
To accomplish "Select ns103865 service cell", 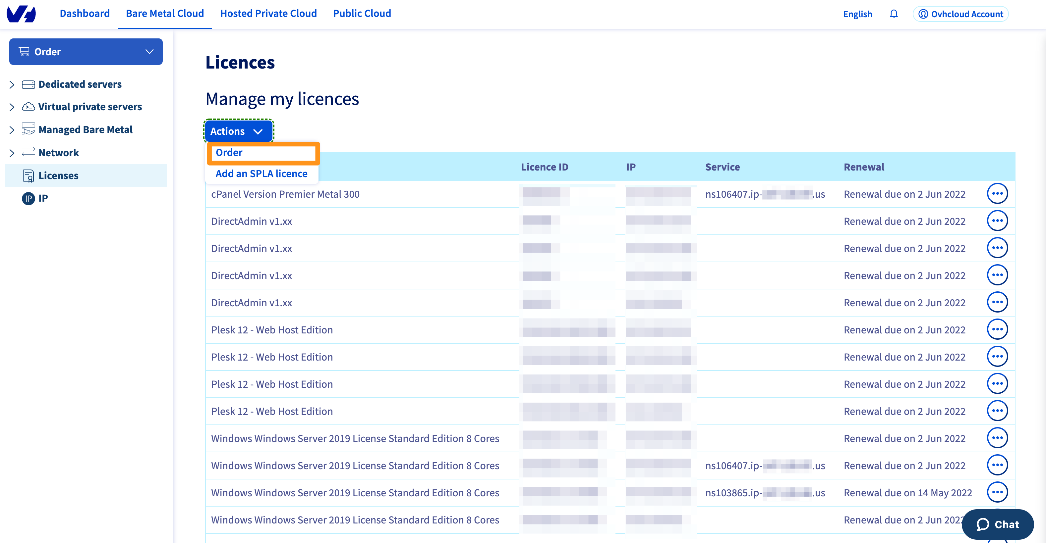I will [765, 493].
